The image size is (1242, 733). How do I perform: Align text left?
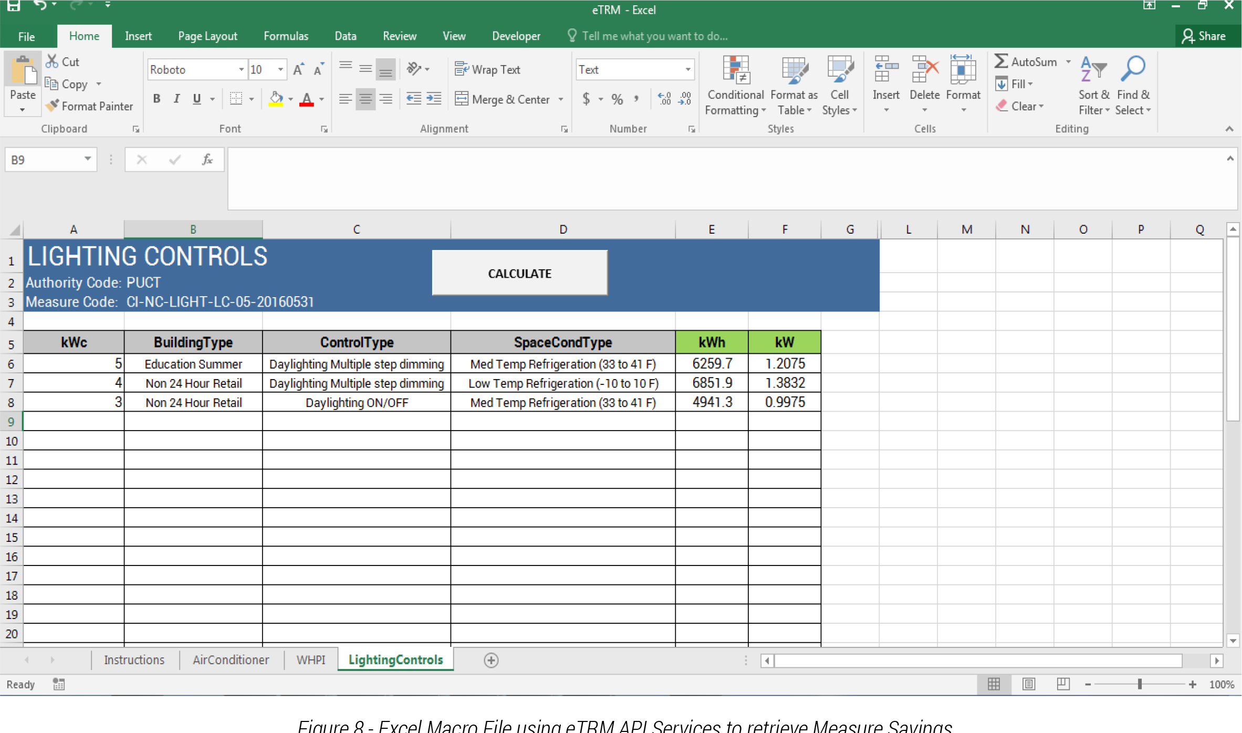pyautogui.click(x=345, y=99)
